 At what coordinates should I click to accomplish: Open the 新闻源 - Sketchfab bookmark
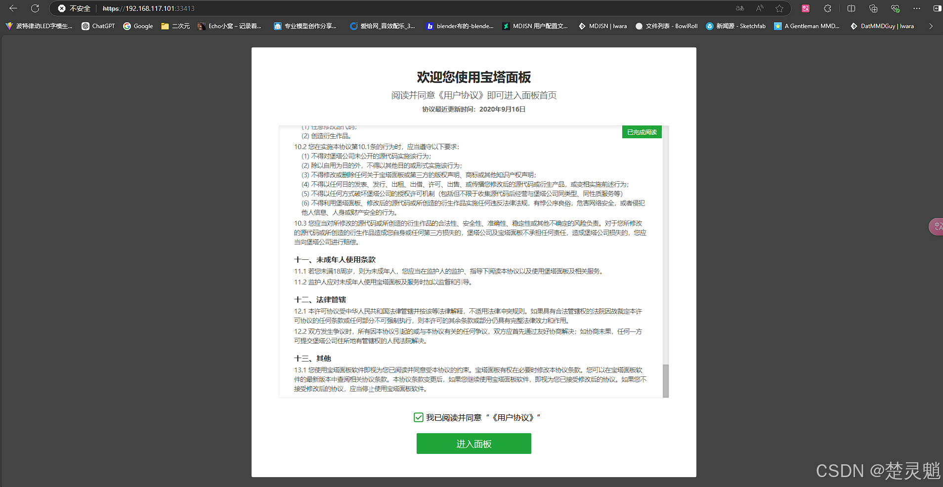pos(736,26)
